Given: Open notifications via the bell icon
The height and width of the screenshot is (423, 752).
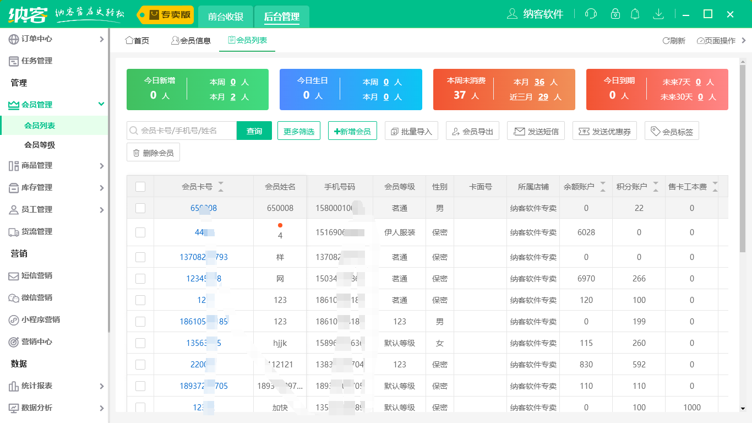Looking at the screenshot, I should (635, 14).
